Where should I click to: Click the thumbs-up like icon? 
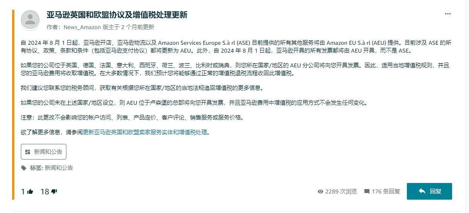pyautogui.click(x=30, y=192)
